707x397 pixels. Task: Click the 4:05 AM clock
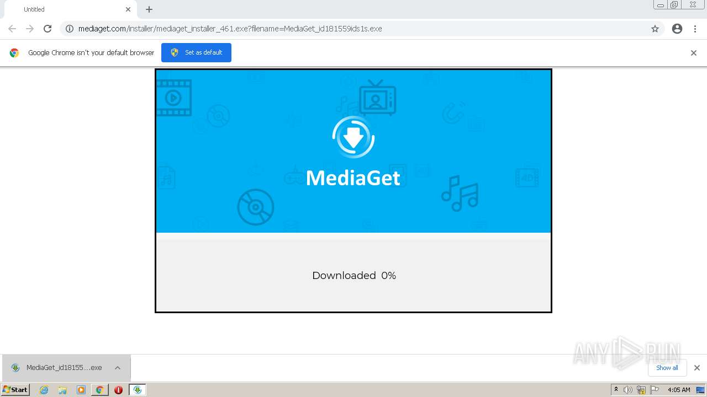pos(679,390)
